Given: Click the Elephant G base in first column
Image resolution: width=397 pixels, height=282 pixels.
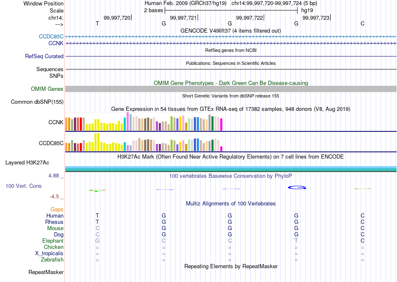Looking at the screenshot, I should coord(97,241).
